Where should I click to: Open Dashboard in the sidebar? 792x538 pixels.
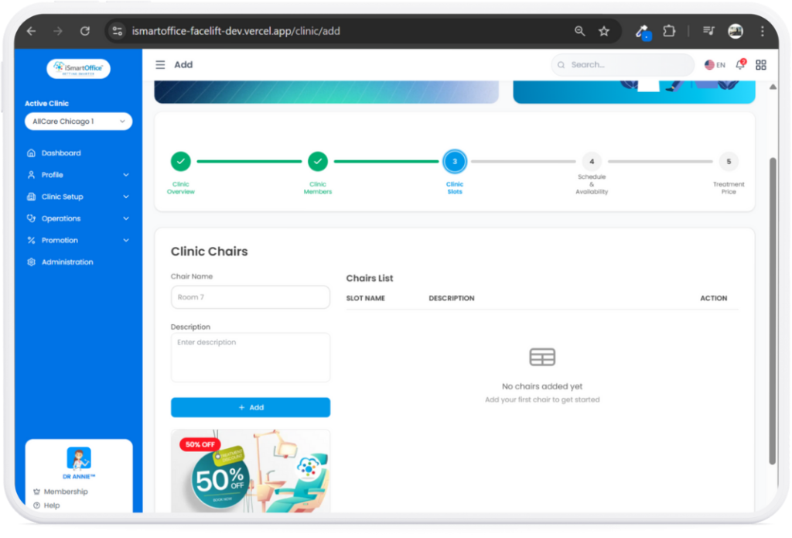tap(61, 153)
